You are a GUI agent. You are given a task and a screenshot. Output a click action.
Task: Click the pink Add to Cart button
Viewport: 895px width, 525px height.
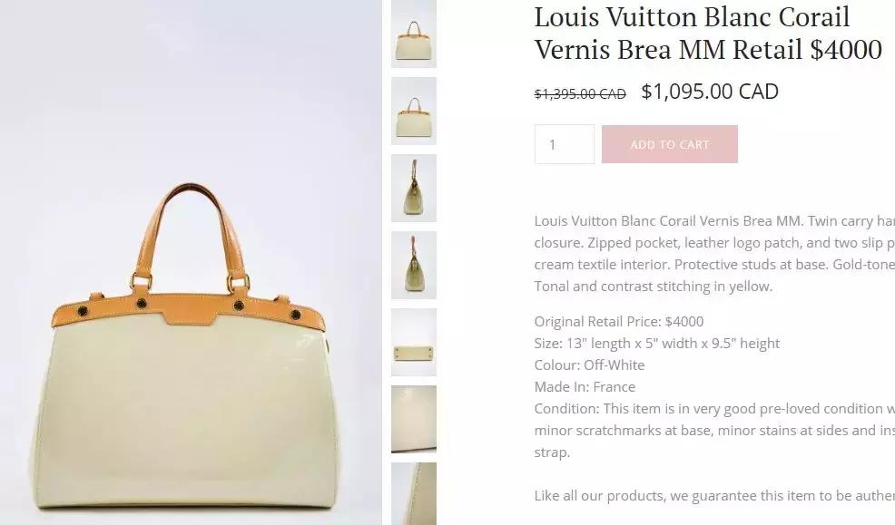(670, 144)
